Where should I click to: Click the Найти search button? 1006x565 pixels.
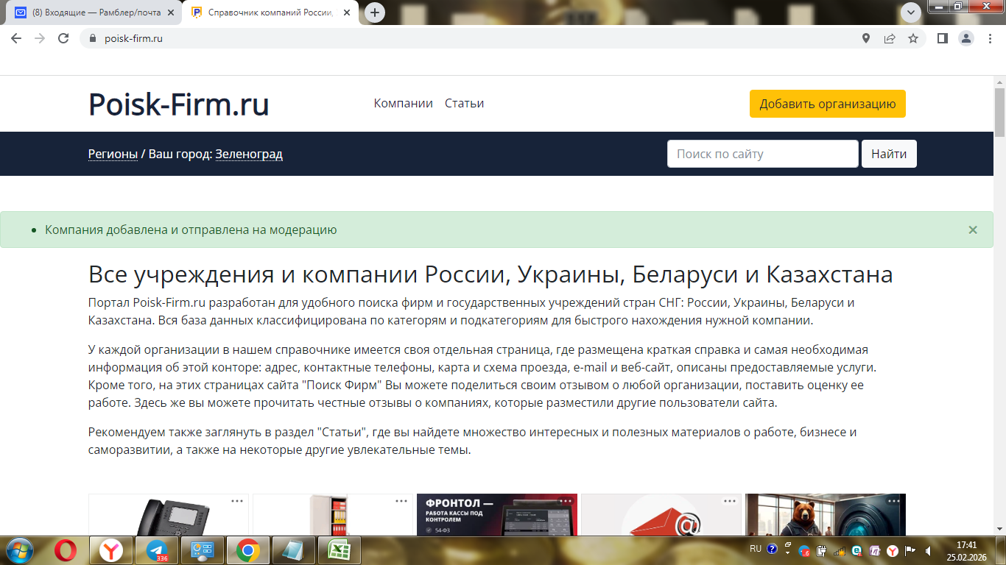click(889, 154)
